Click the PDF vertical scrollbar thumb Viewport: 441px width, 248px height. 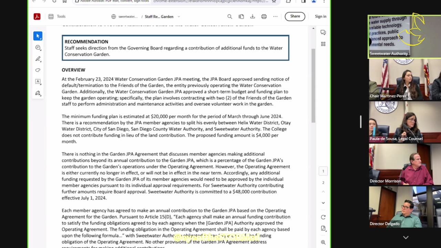(313, 85)
